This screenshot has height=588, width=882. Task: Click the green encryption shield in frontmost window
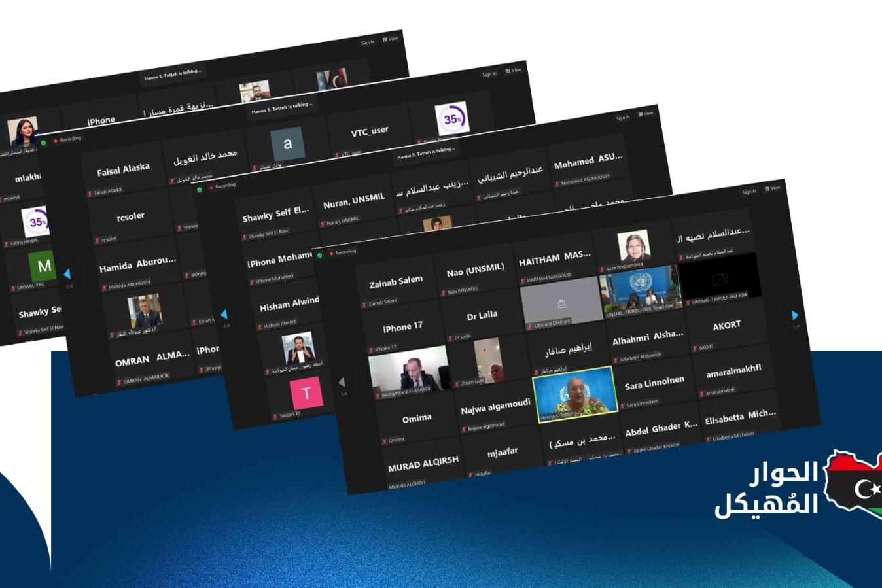tap(319, 255)
